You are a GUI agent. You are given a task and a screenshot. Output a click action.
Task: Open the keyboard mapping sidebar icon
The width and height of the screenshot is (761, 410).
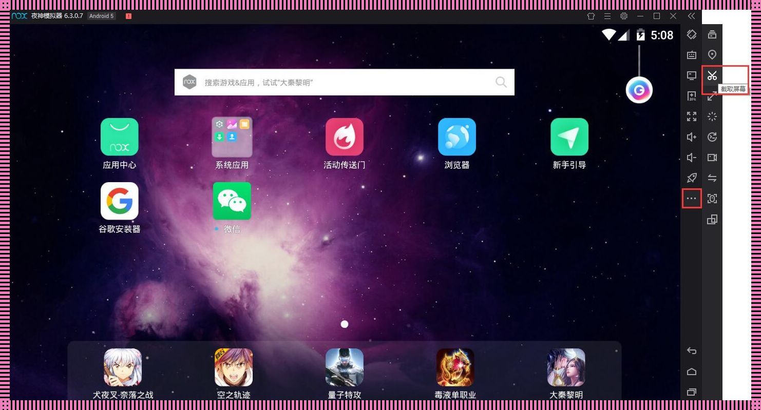[x=692, y=55]
